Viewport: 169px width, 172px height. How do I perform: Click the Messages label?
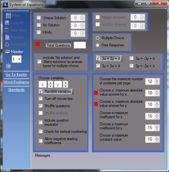click(x=43, y=155)
